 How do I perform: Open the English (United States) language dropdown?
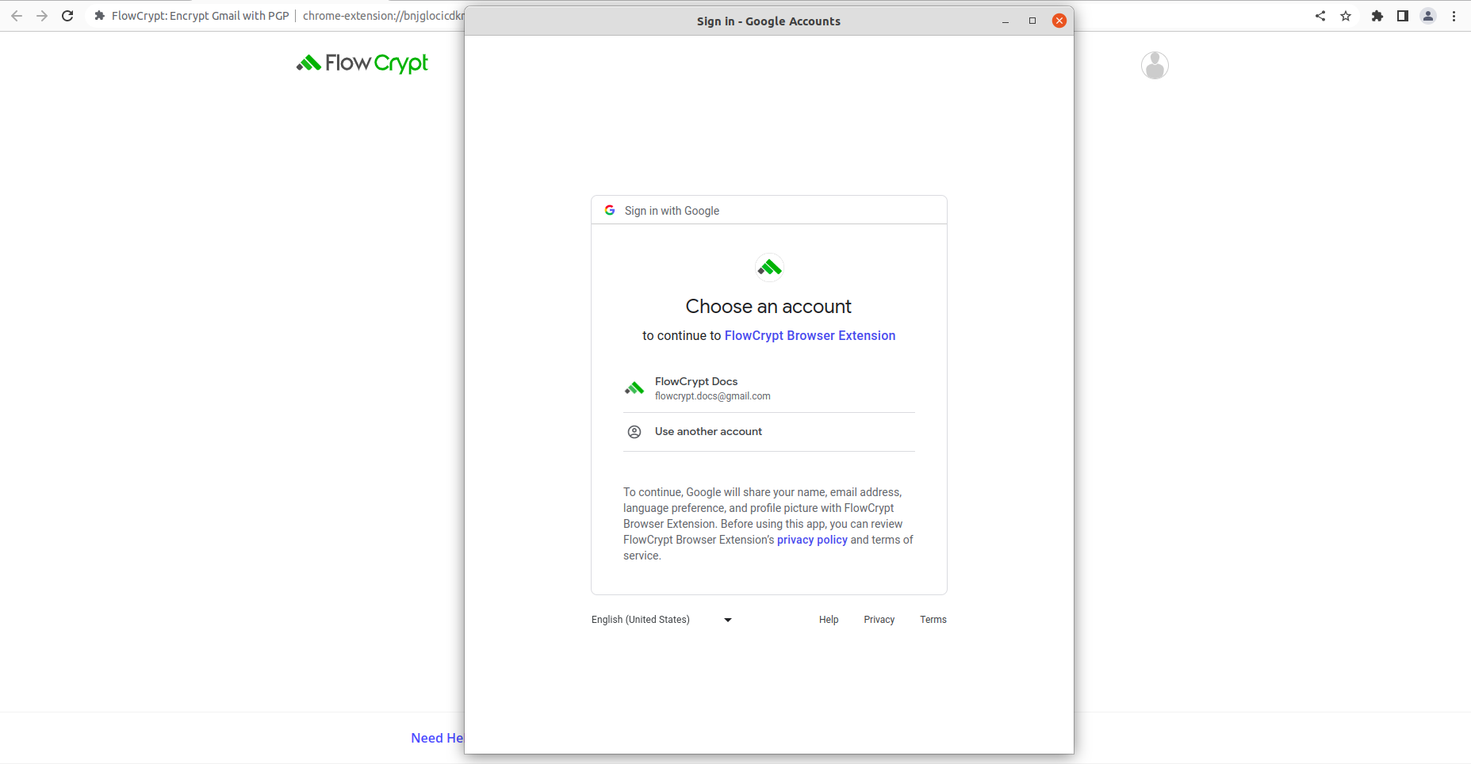(x=662, y=620)
